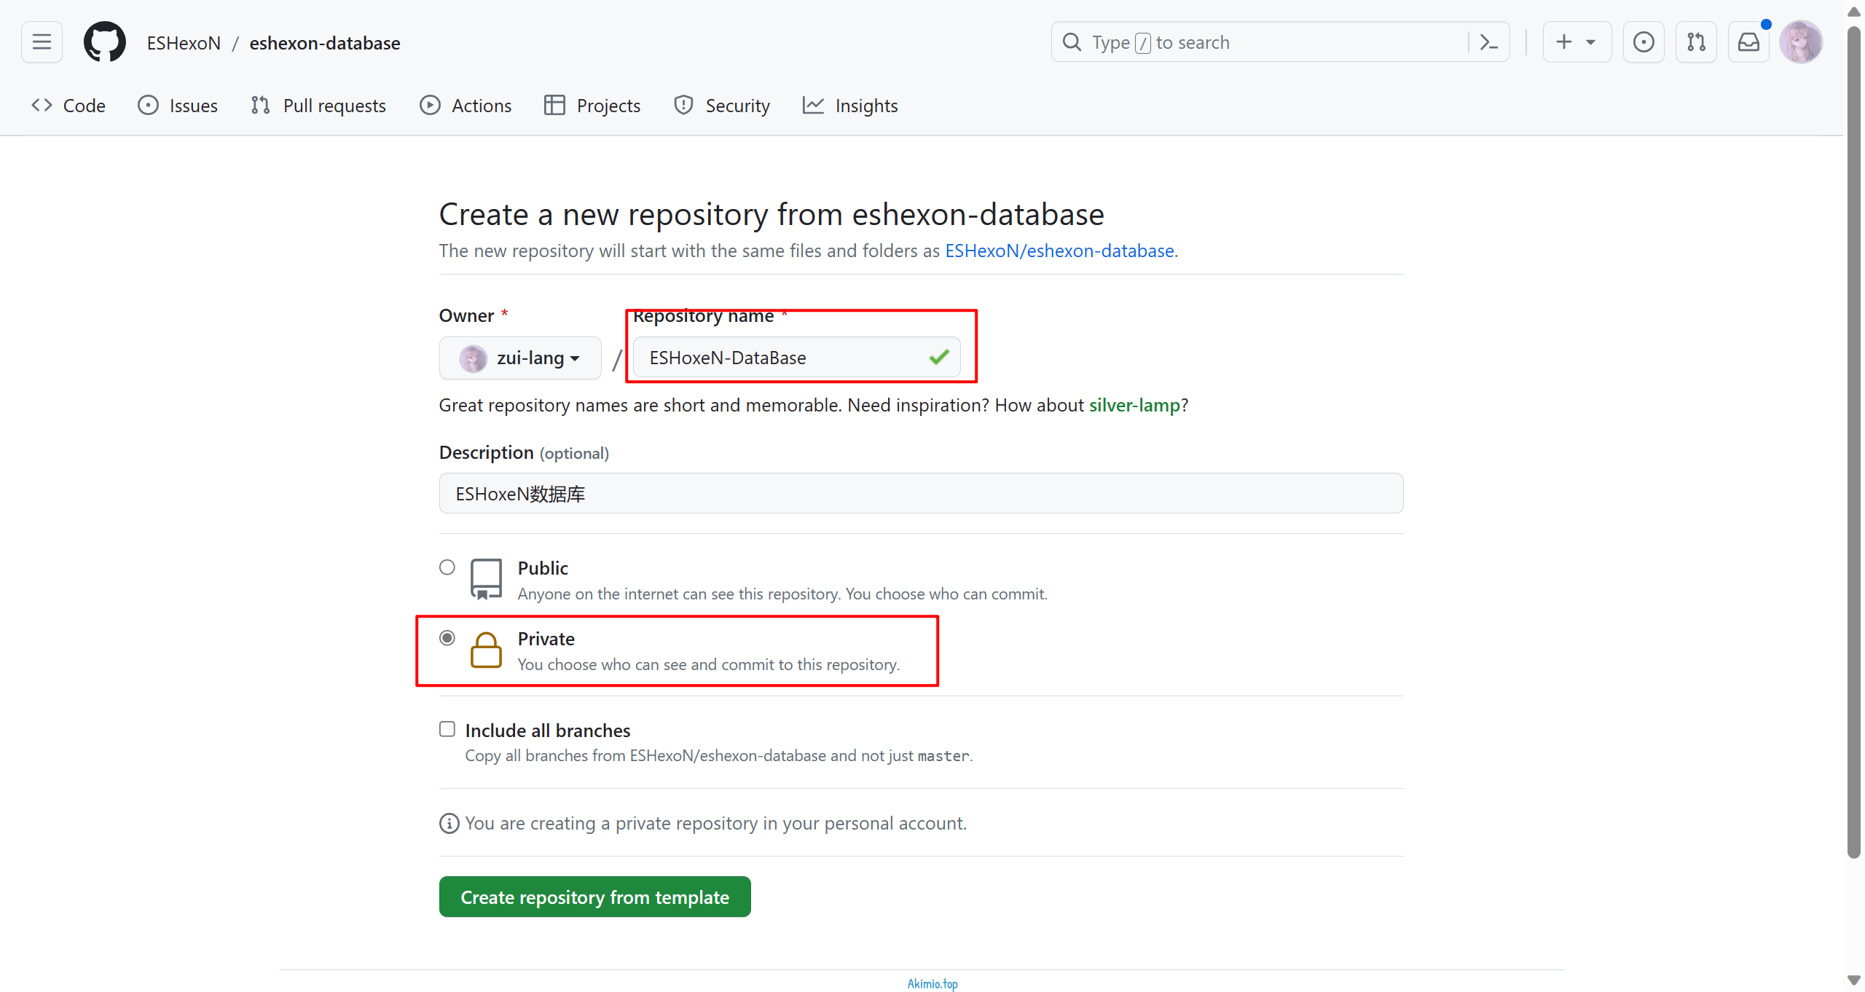Click the info icon beside private notice
The height and width of the screenshot is (992, 1865).
(449, 823)
